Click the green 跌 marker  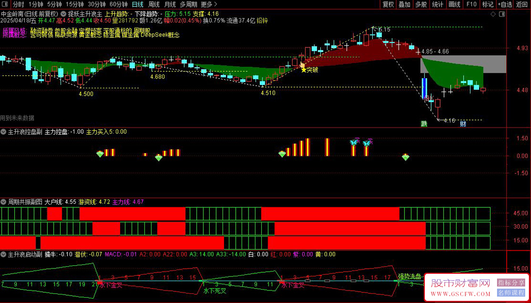coord(424,124)
